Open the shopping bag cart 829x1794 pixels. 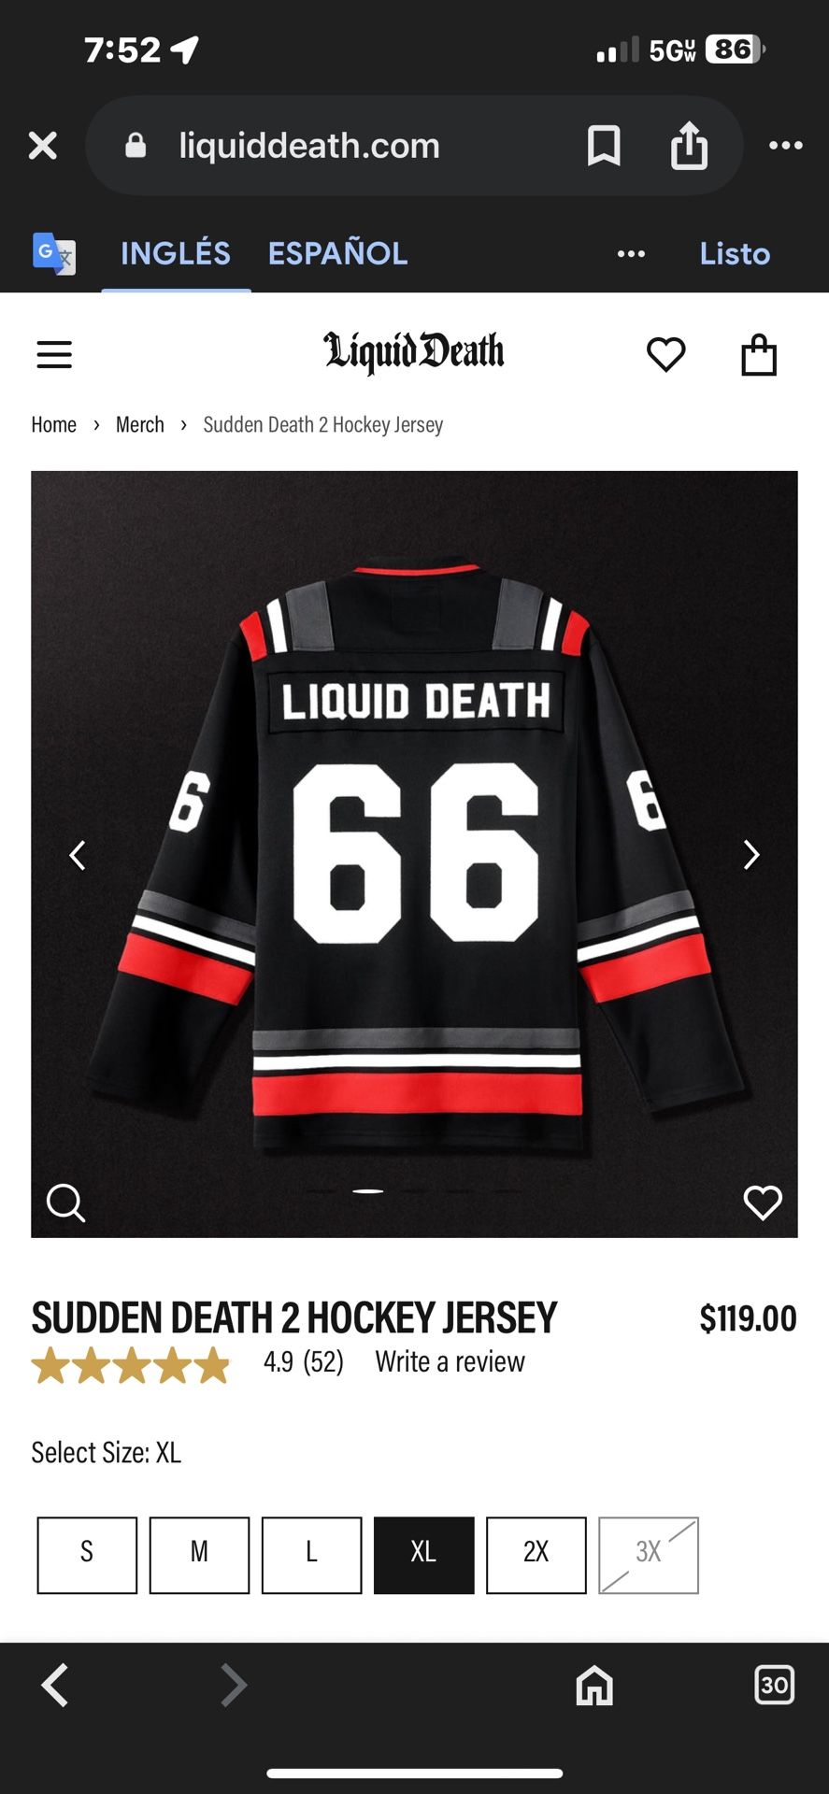759,355
